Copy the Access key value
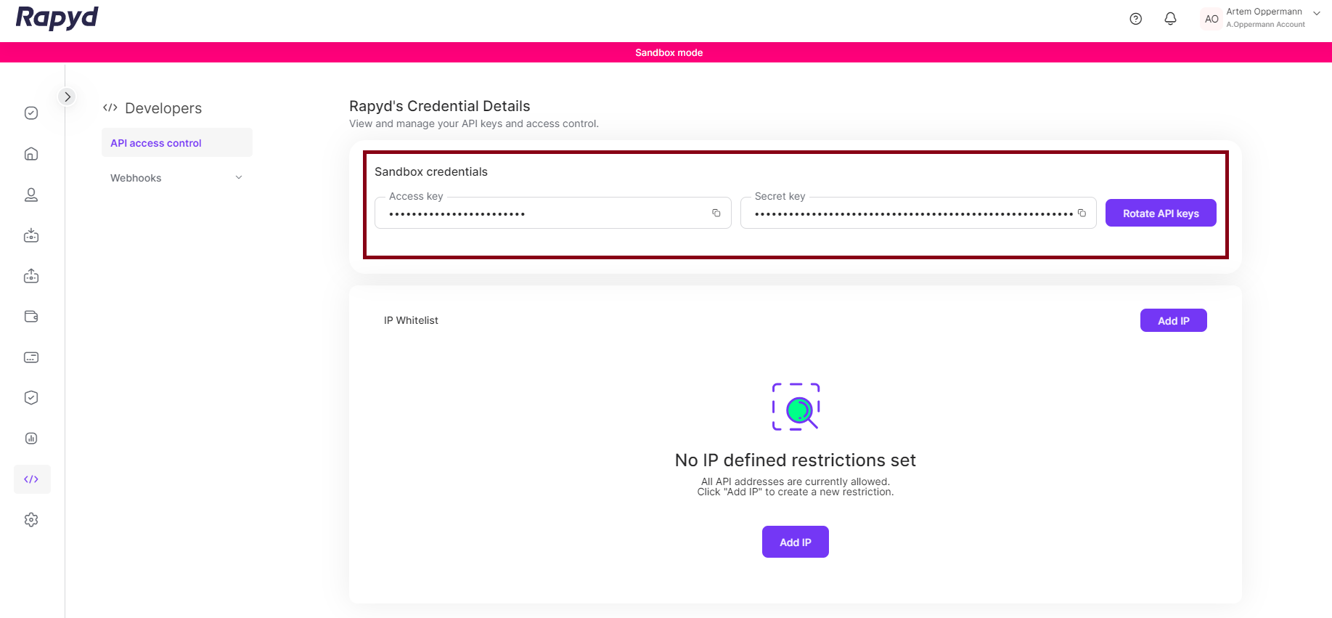This screenshot has height=618, width=1332. point(716,213)
